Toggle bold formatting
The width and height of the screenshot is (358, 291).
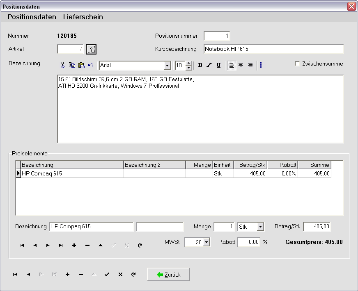200,65
